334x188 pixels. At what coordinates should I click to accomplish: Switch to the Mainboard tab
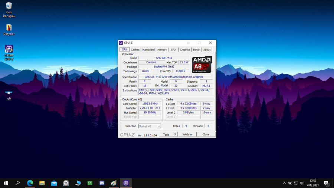click(x=148, y=50)
